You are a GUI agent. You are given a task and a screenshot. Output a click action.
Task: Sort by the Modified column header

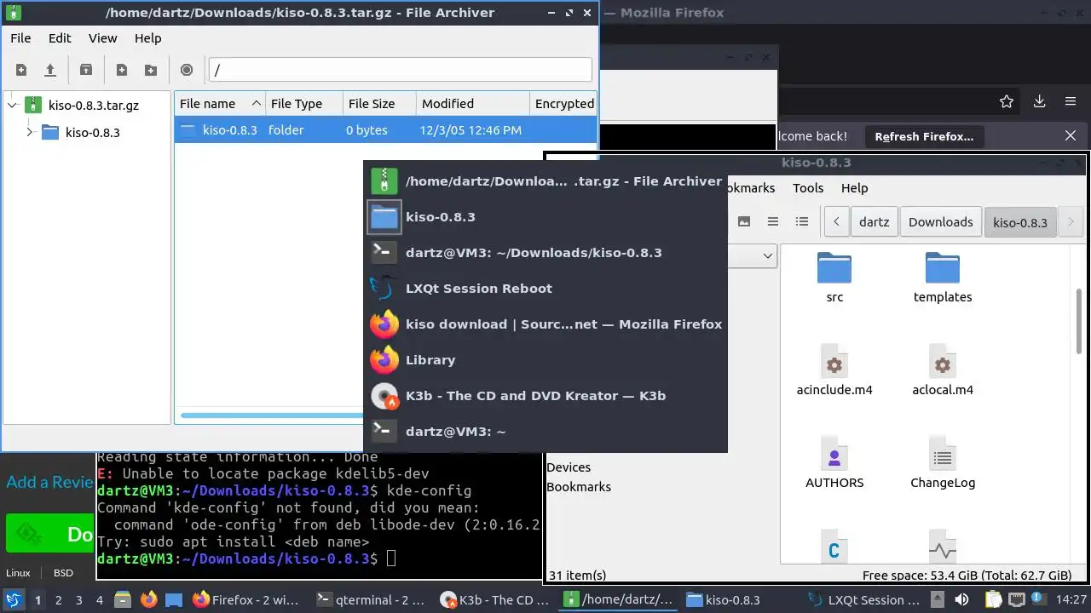point(473,104)
